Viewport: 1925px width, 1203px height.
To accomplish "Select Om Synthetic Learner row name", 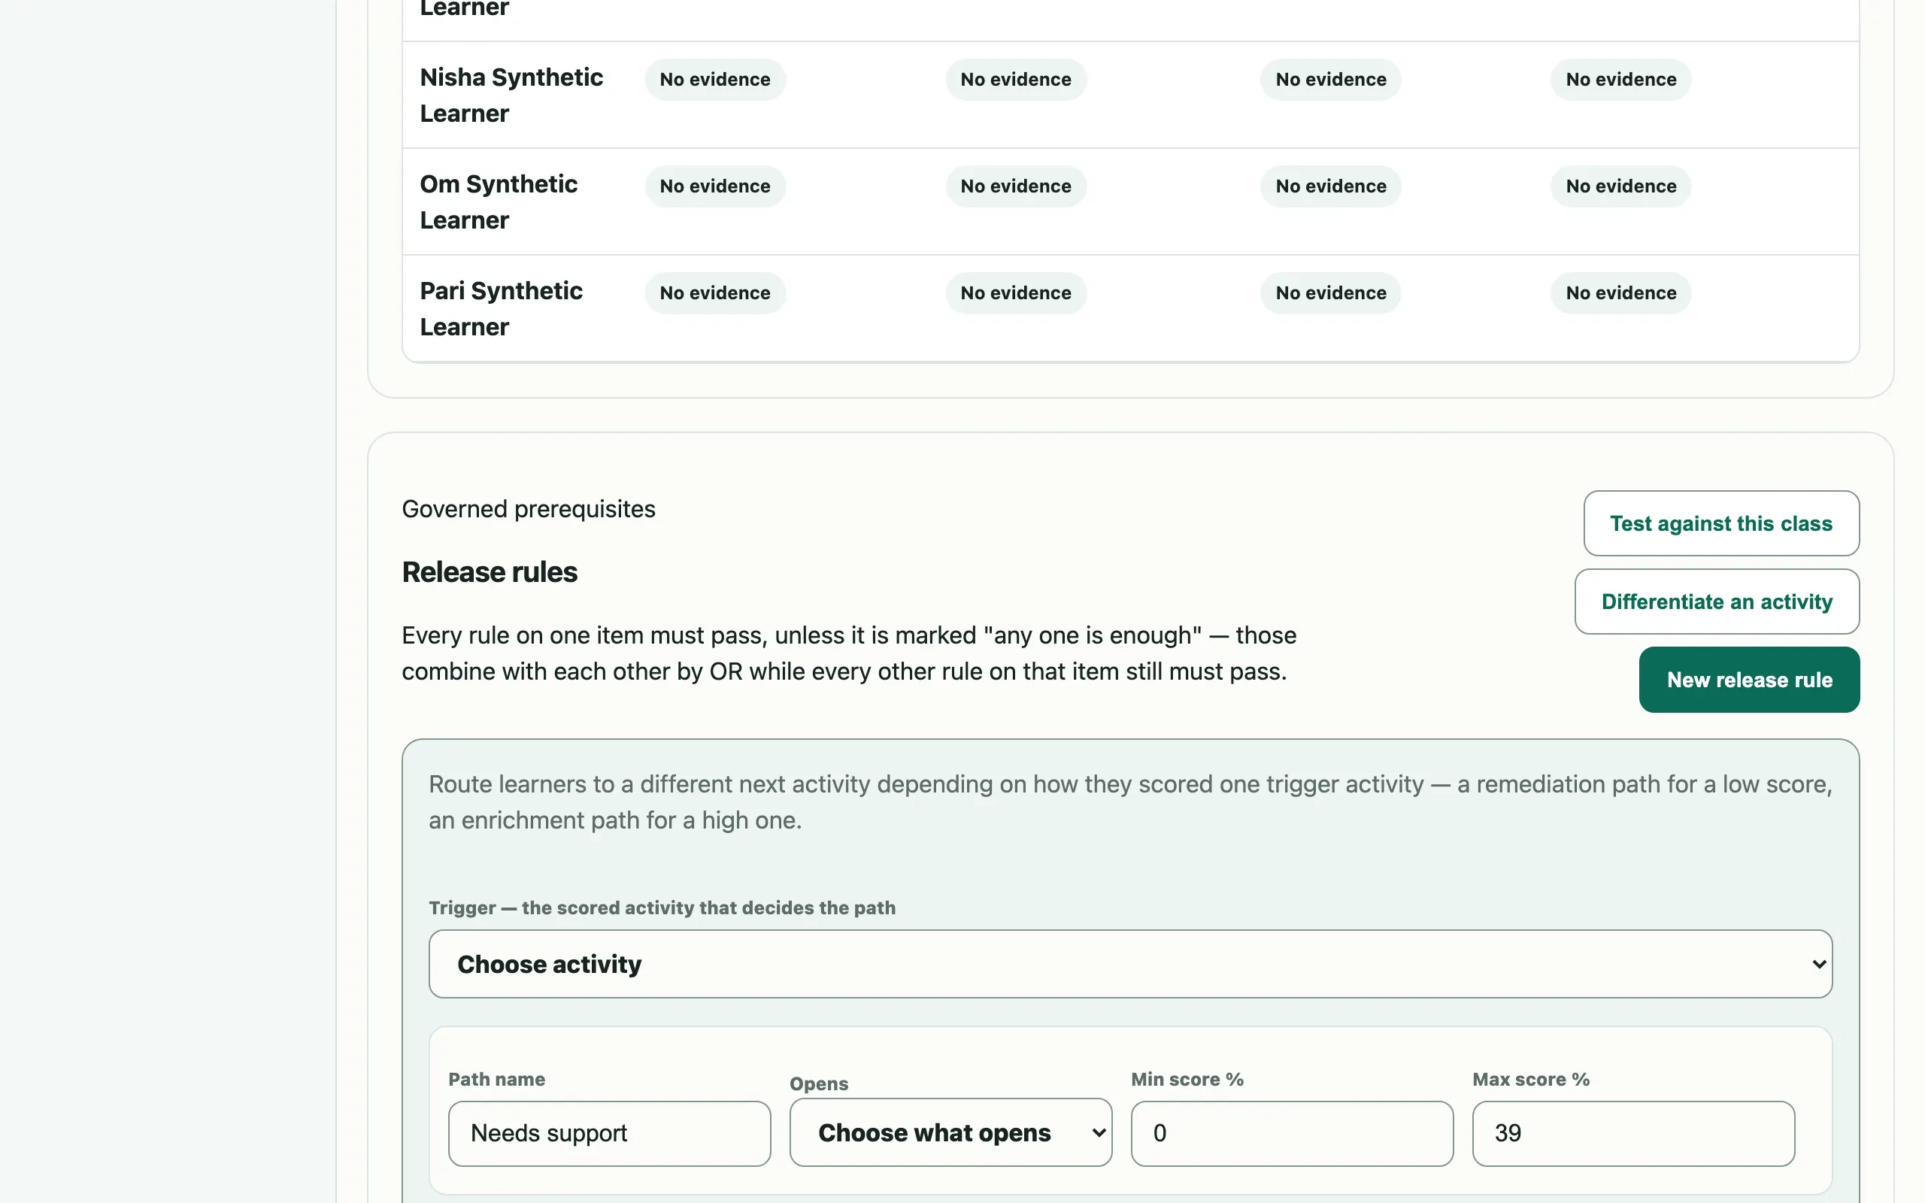I will pyautogui.click(x=499, y=202).
